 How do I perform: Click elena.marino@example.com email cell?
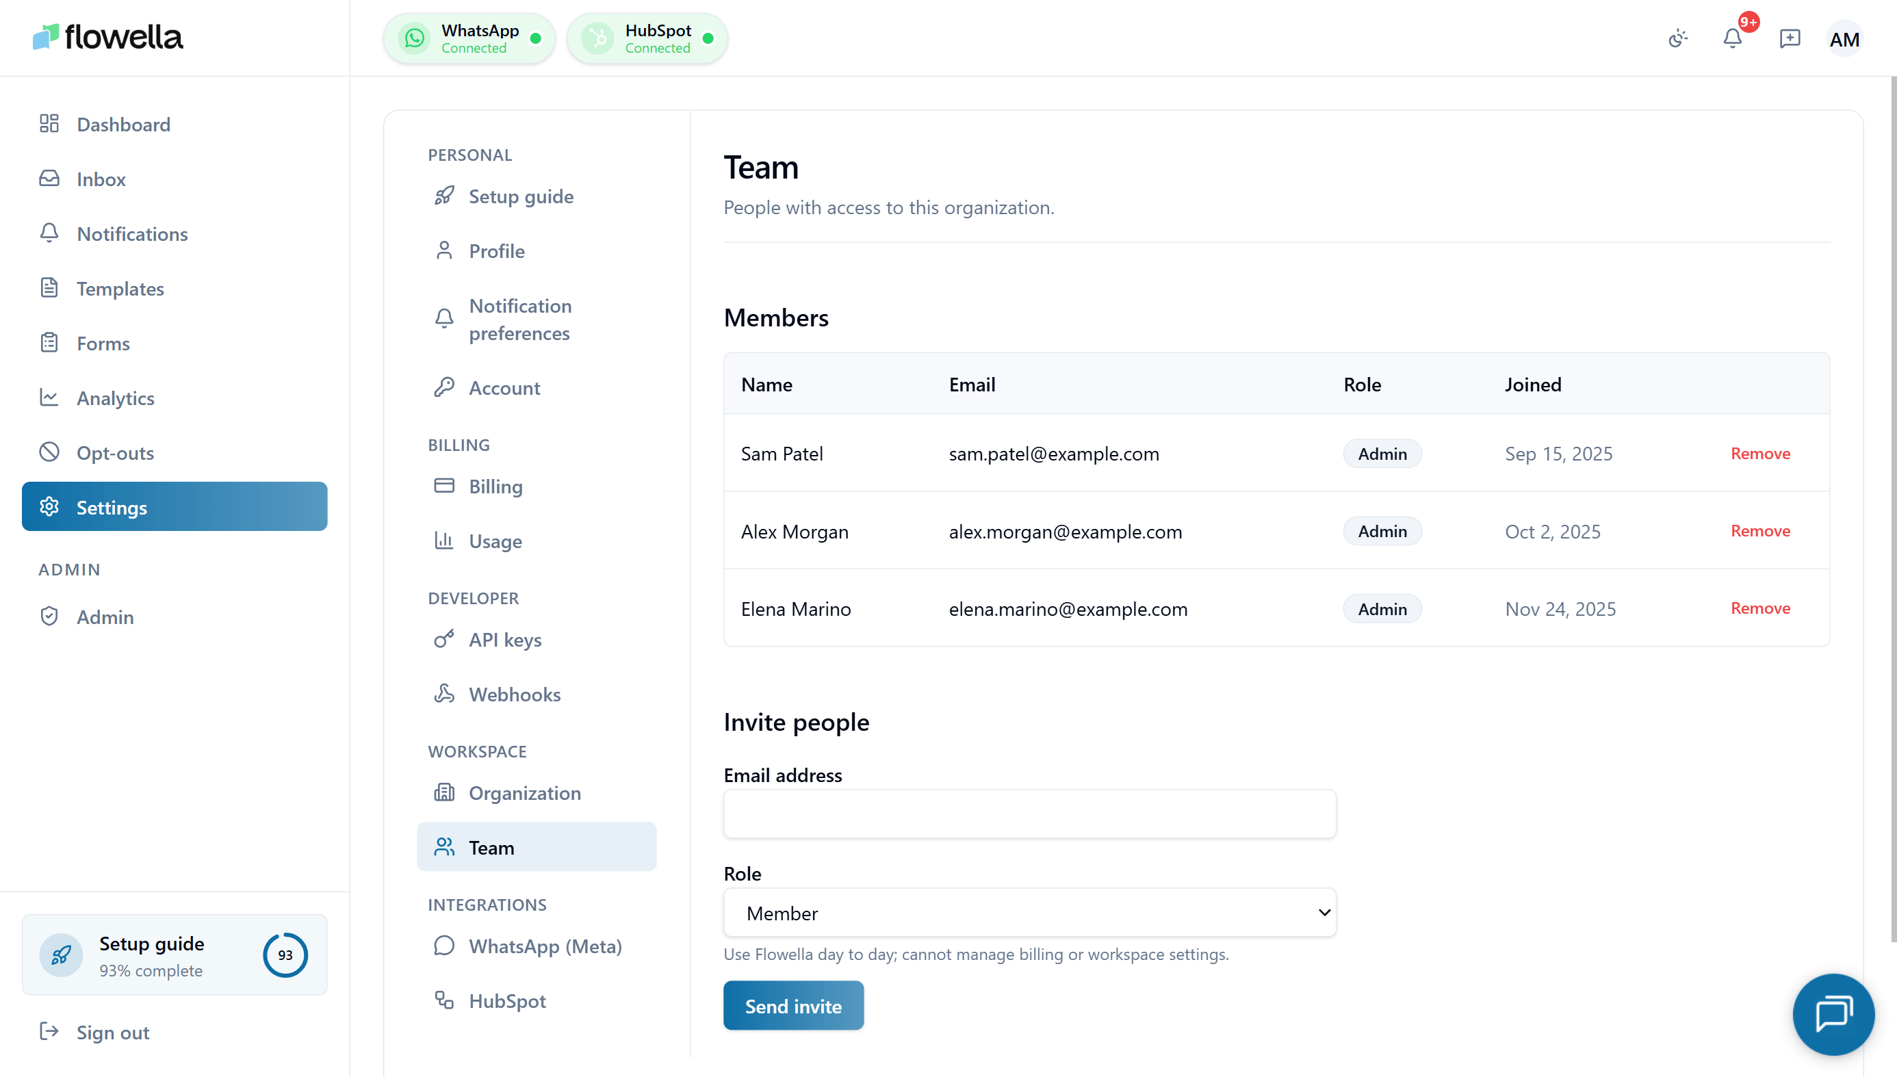pyautogui.click(x=1068, y=609)
